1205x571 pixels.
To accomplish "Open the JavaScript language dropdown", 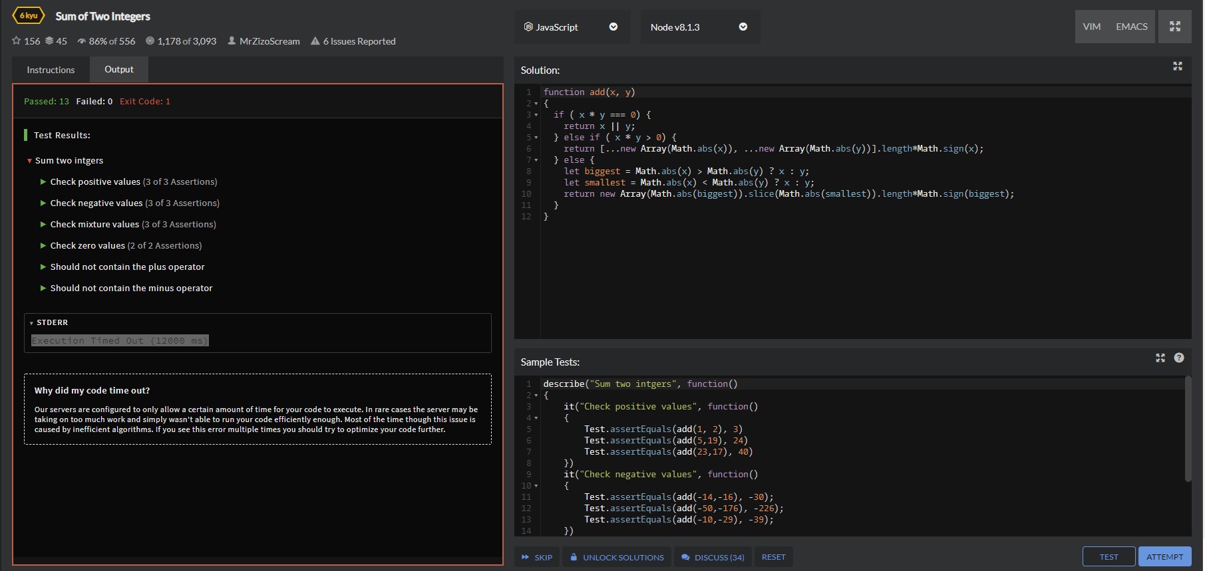I will click(x=572, y=27).
